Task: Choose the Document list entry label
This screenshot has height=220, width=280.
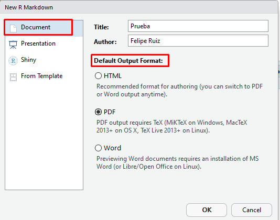Action: pos(36,27)
